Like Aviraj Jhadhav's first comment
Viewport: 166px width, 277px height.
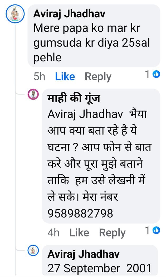click(x=65, y=77)
